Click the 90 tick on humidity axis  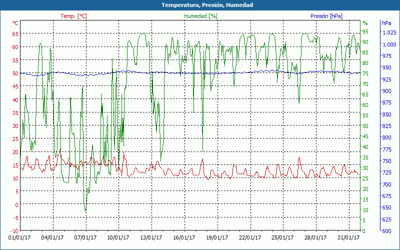[x=365, y=42]
